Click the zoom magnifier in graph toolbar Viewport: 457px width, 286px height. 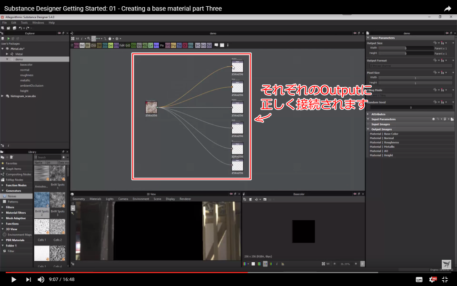click(89, 39)
